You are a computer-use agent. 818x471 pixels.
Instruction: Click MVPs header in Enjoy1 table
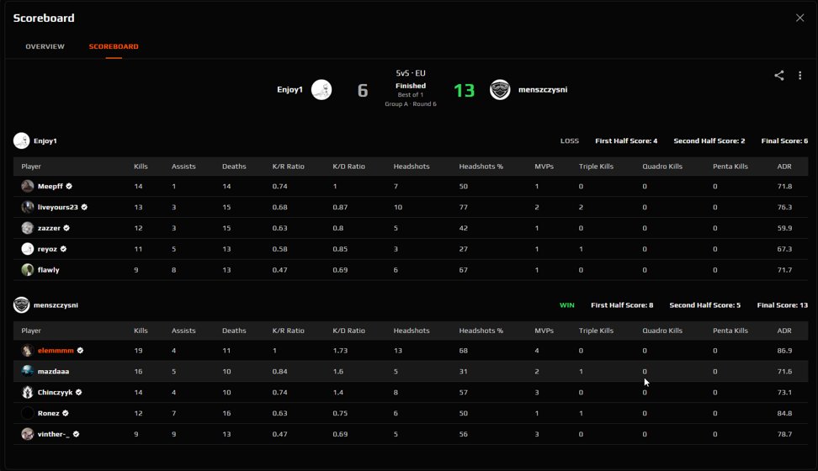point(544,167)
